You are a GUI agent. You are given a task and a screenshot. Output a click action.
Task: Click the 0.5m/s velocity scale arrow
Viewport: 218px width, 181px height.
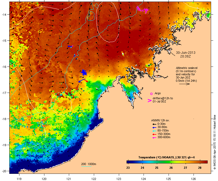[184, 84]
